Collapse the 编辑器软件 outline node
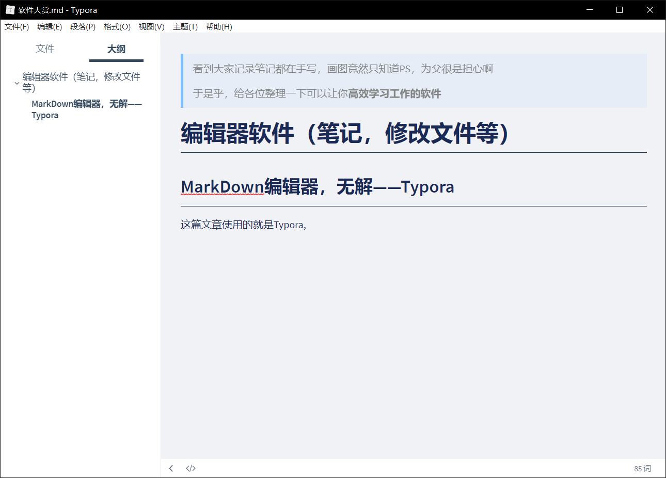 17,83
